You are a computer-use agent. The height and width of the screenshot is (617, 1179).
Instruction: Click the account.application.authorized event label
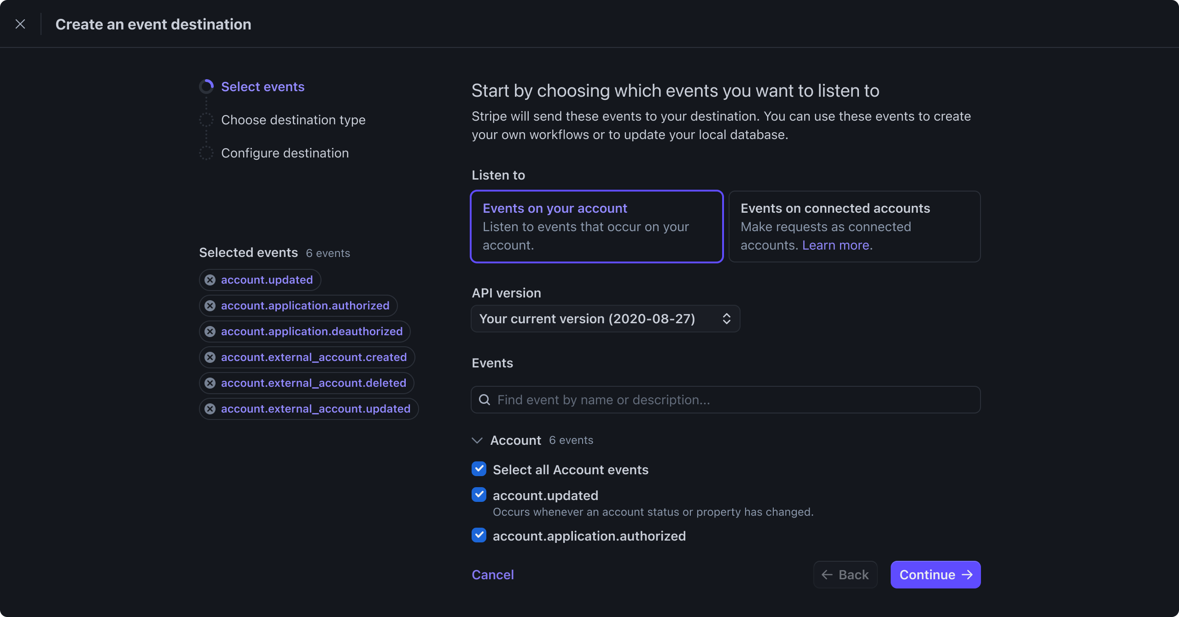coord(589,536)
